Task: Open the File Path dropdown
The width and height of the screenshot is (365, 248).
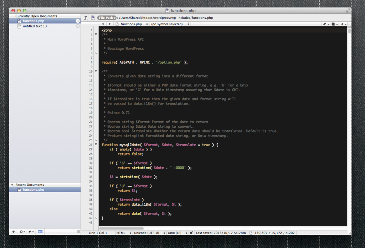Action: tap(107, 18)
